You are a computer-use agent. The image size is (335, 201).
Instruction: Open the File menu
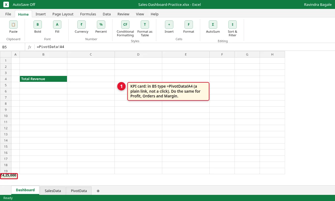(x=8, y=14)
